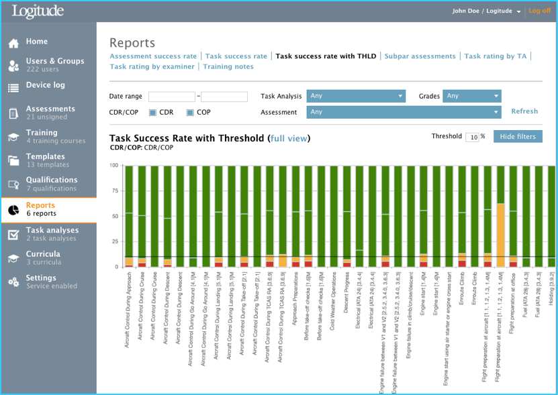Click the 'Service enabled' subtitle
The width and height of the screenshot is (558, 395).
[x=52, y=286]
